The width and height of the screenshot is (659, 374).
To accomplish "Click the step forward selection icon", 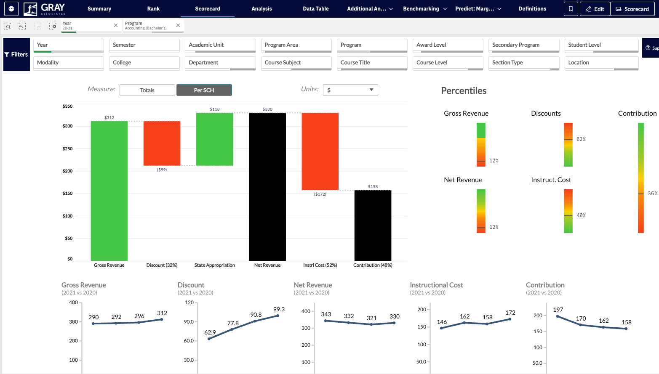I will 37,26.
